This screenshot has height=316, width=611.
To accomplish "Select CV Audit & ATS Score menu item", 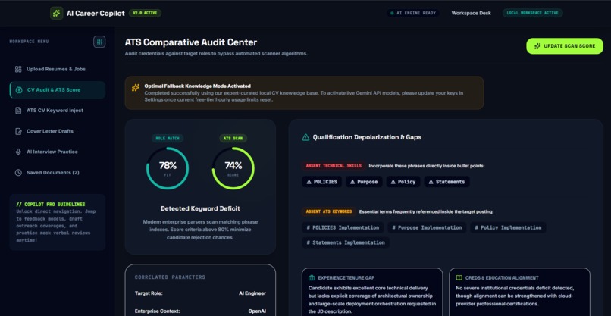I will coord(58,90).
